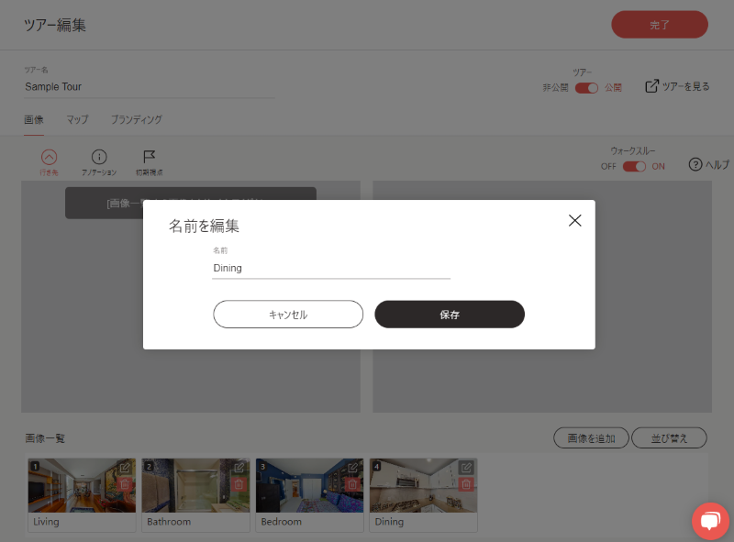Screen dimensions: 734x542
Task: Click the Bathroom caption text
Action: pos(169,522)
